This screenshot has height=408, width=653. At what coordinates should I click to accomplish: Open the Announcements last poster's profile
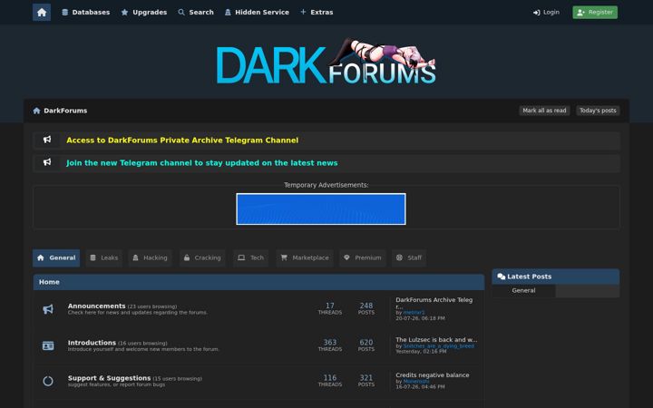click(x=414, y=312)
